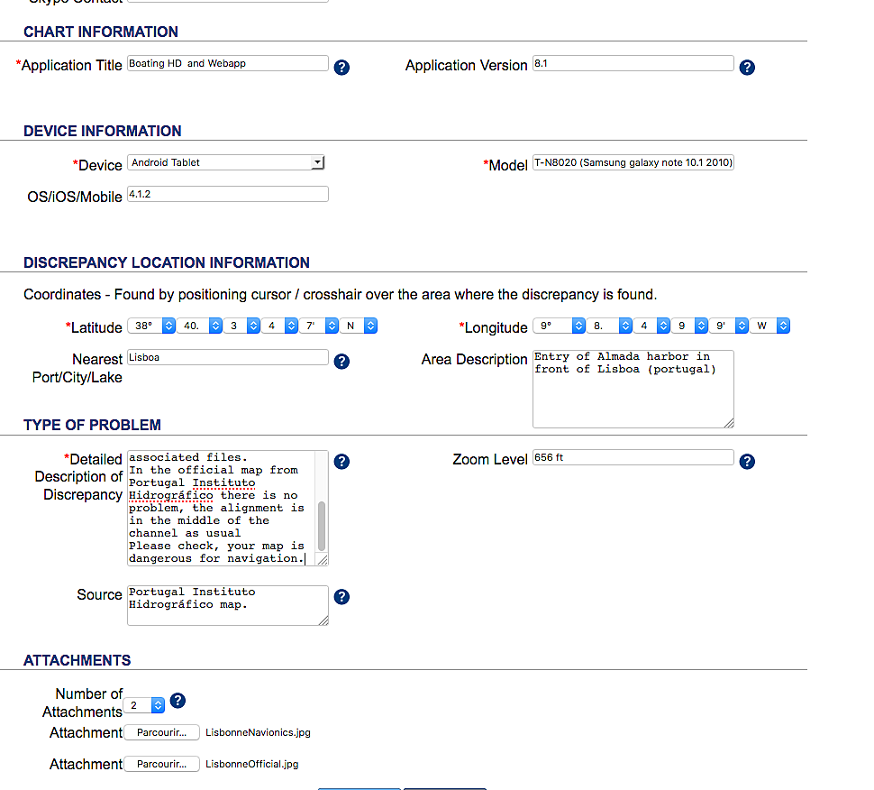Viewport: 874px width, 790px height.
Task: Open Number of Attachments dropdown
Action: pyautogui.click(x=144, y=705)
